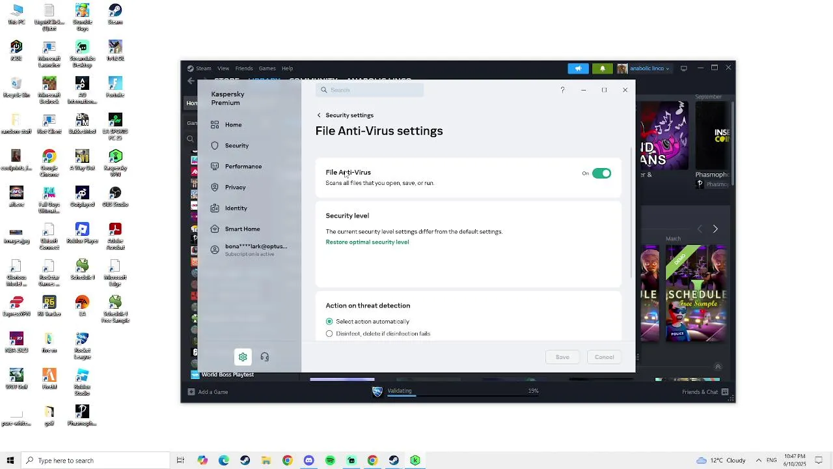The width and height of the screenshot is (833, 469).
Task: Open the Help menu in Steam
Action: pyautogui.click(x=287, y=68)
